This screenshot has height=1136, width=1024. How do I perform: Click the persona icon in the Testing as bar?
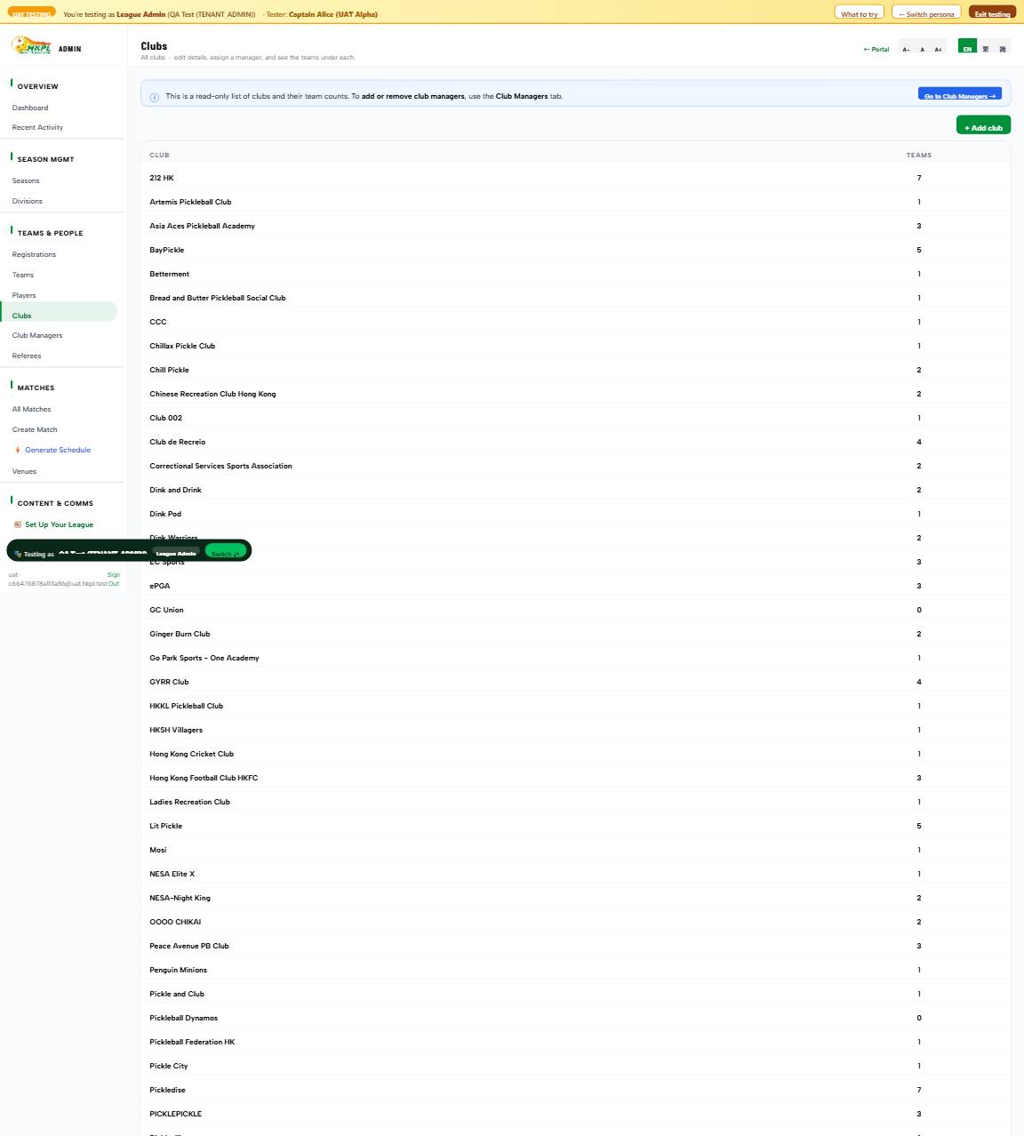pyautogui.click(x=18, y=554)
